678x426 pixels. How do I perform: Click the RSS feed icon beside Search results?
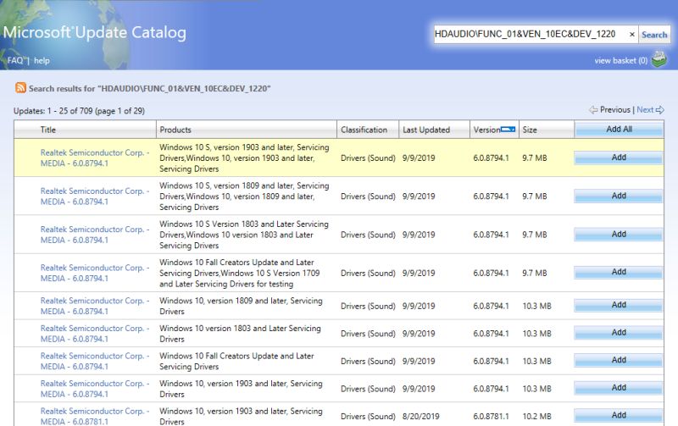[x=20, y=88]
